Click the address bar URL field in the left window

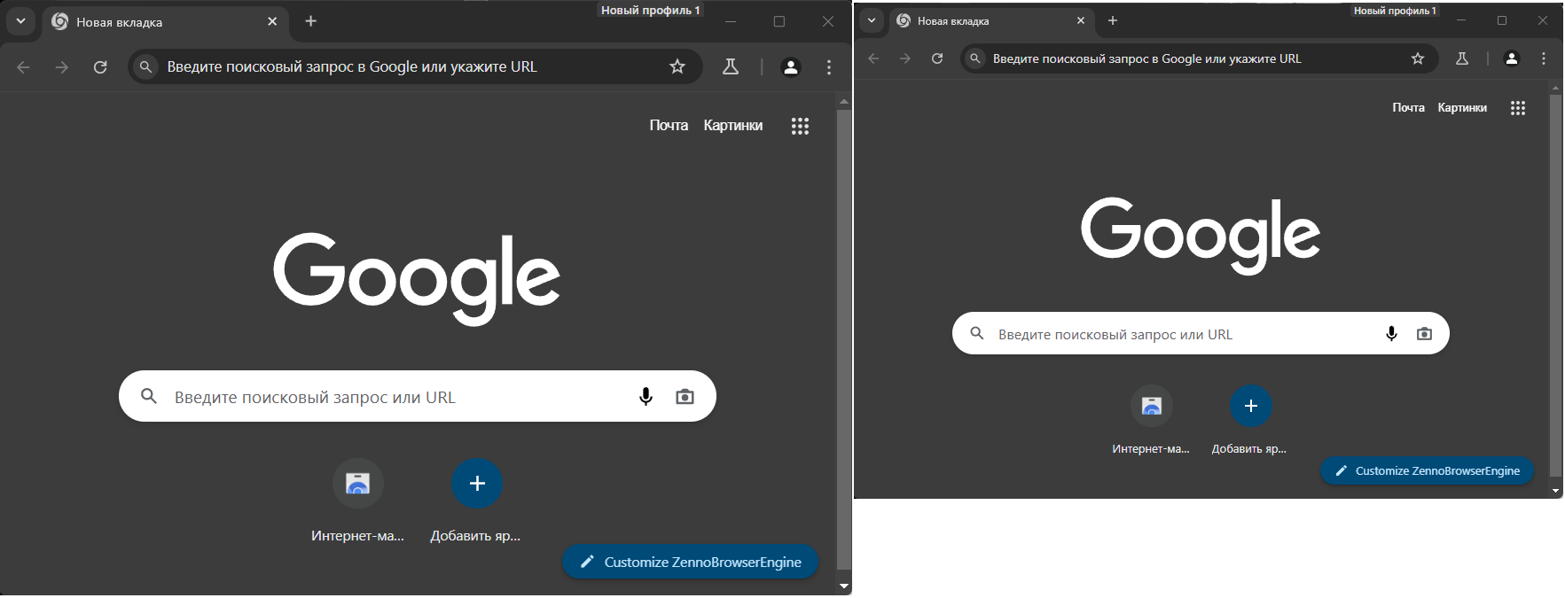414,66
